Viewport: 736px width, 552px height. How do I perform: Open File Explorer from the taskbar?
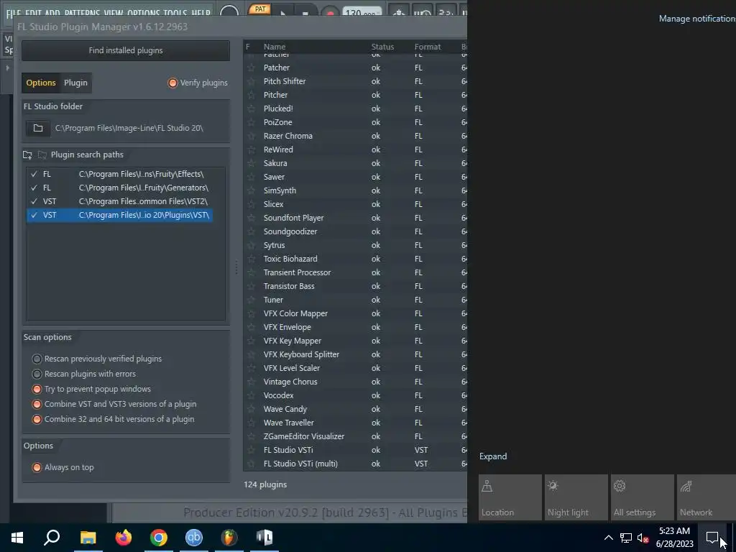coord(88,538)
